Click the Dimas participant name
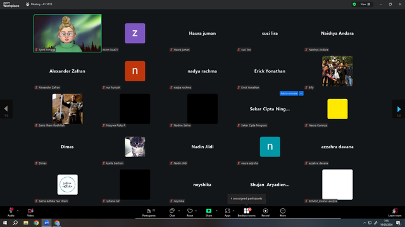The width and height of the screenshot is (405, 227). pos(67,147)
